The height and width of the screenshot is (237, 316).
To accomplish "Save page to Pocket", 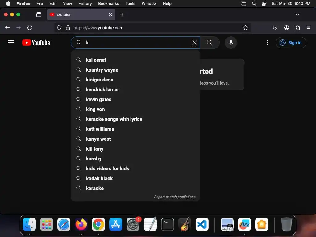I will pos(275,27).
